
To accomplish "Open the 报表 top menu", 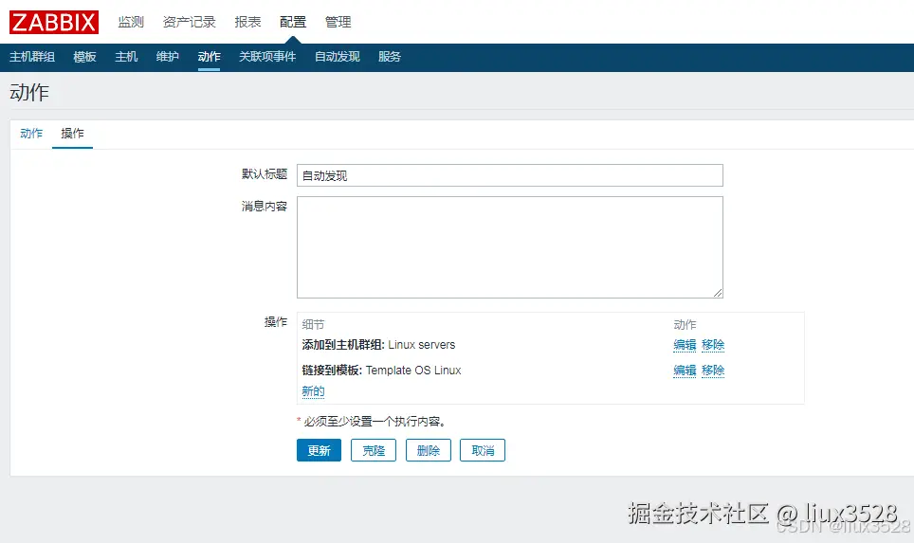I will [247, 22].
